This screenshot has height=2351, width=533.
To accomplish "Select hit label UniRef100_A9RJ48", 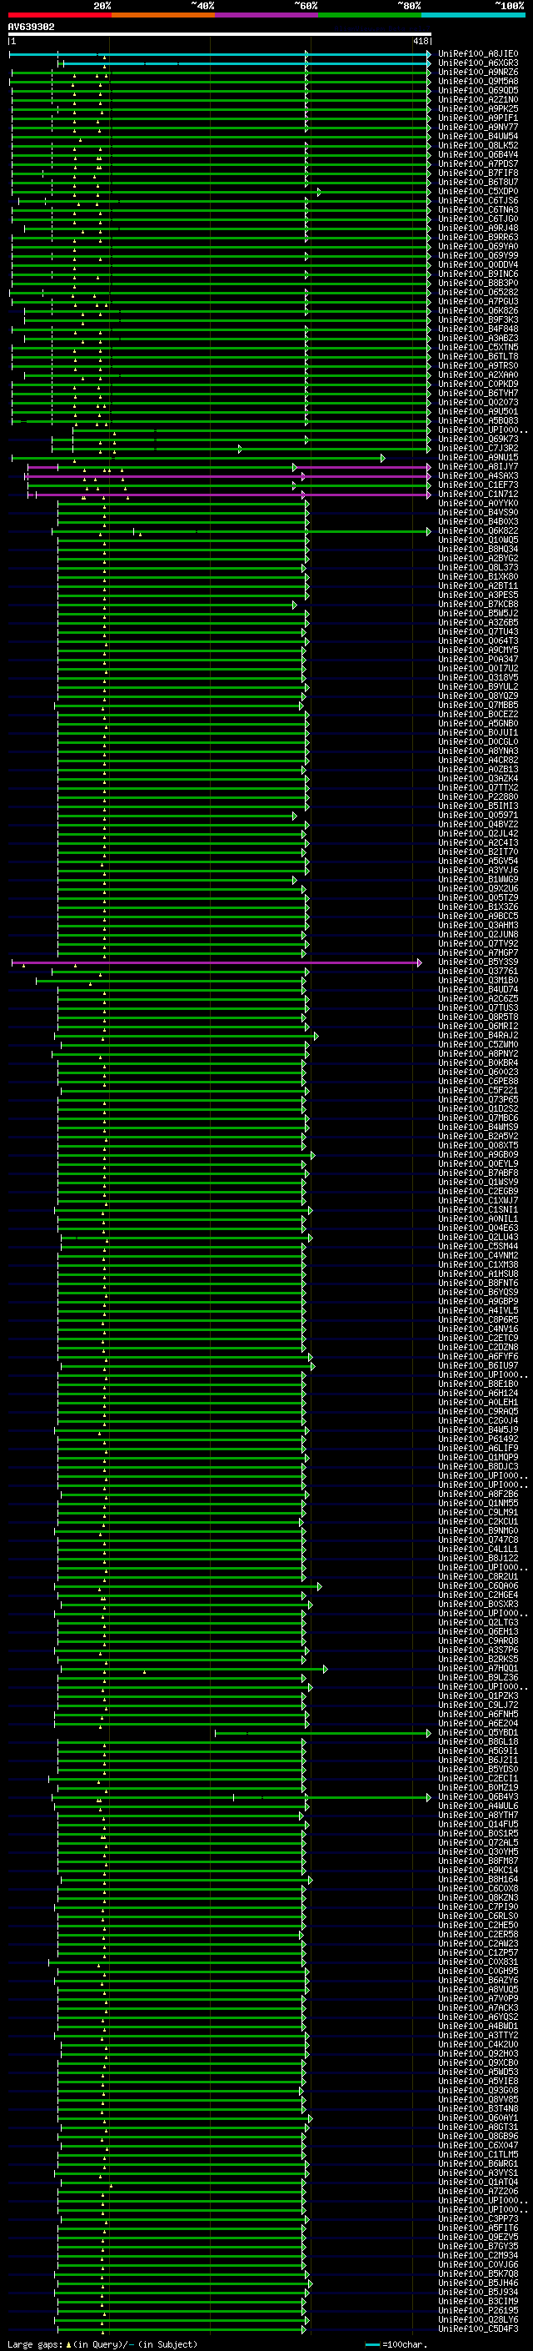I will 478,229.
